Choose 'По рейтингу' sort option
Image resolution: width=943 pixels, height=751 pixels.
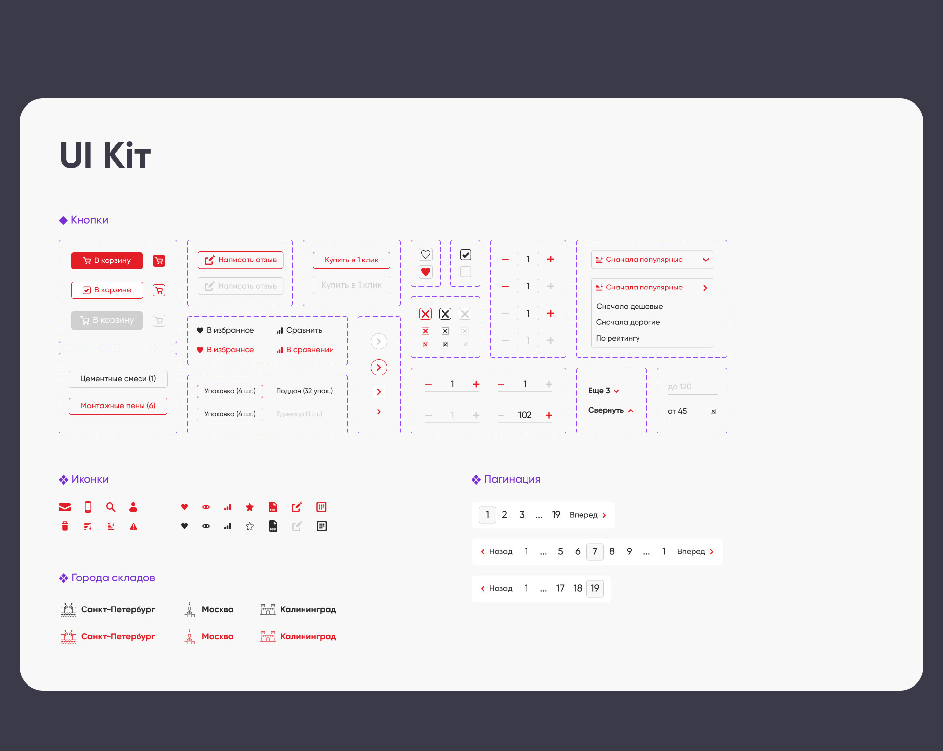click(618, 338)
